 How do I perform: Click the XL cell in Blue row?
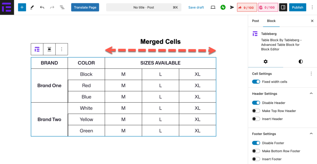[198, 97]
